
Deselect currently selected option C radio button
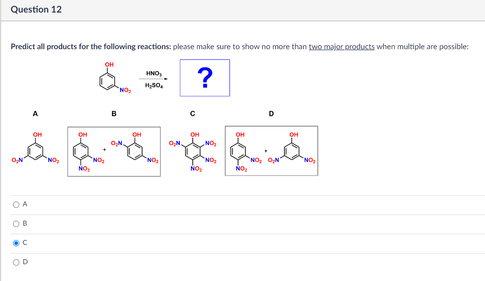pyautogui.click(x=16, y=242)
